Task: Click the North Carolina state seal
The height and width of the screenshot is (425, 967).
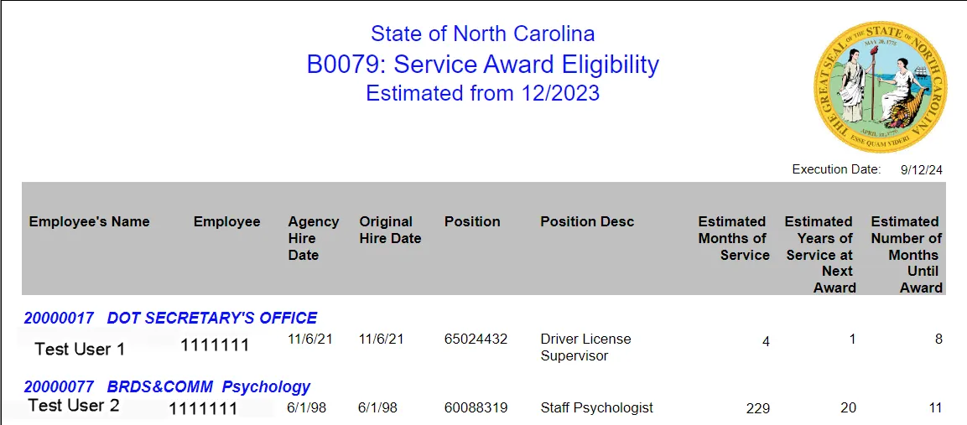Action: pyautogui.click(x=880, y=87)
